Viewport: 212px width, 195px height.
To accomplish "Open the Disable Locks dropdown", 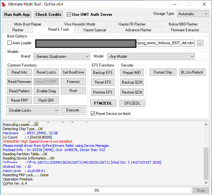I will pyautogui.click(x=34, y=110).
